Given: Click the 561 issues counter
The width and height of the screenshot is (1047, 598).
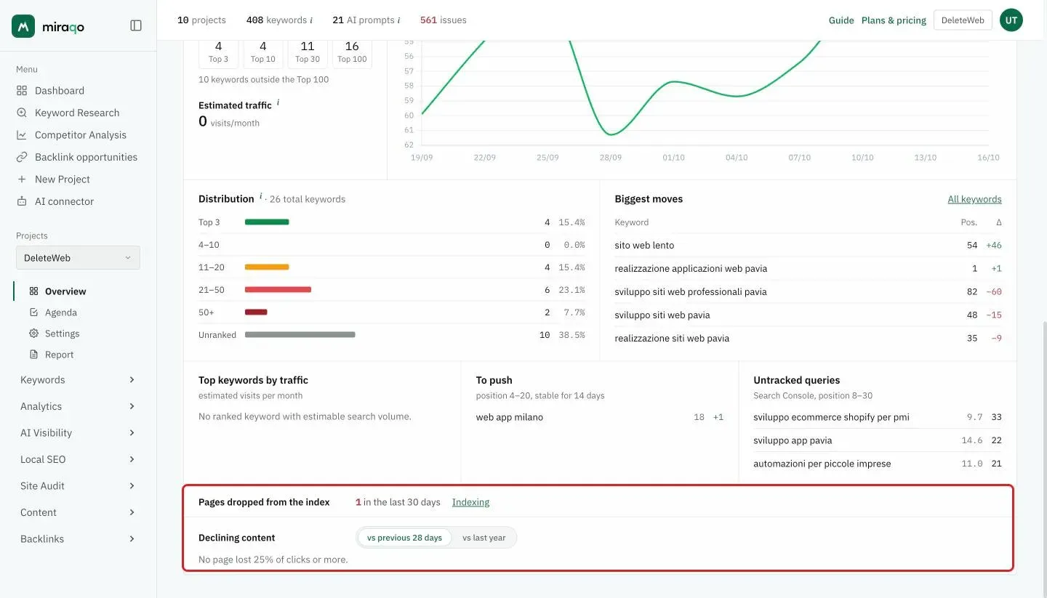Looking at the screenshot, I should 444,20.
